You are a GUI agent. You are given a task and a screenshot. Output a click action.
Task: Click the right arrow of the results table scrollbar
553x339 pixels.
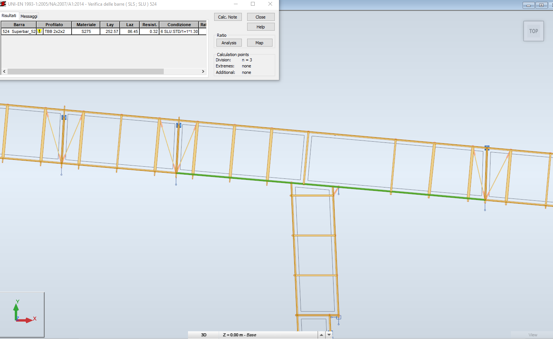tap(203, 71)
